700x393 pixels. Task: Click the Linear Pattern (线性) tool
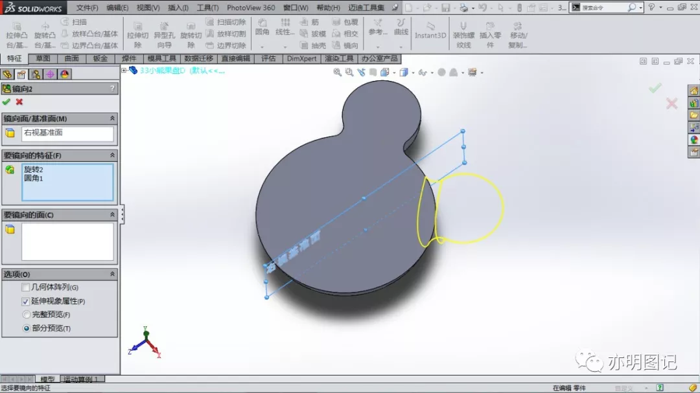285,27
